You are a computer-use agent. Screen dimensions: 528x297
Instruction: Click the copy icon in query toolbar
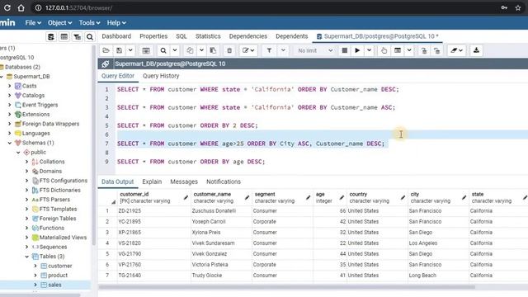click(190, 50)
